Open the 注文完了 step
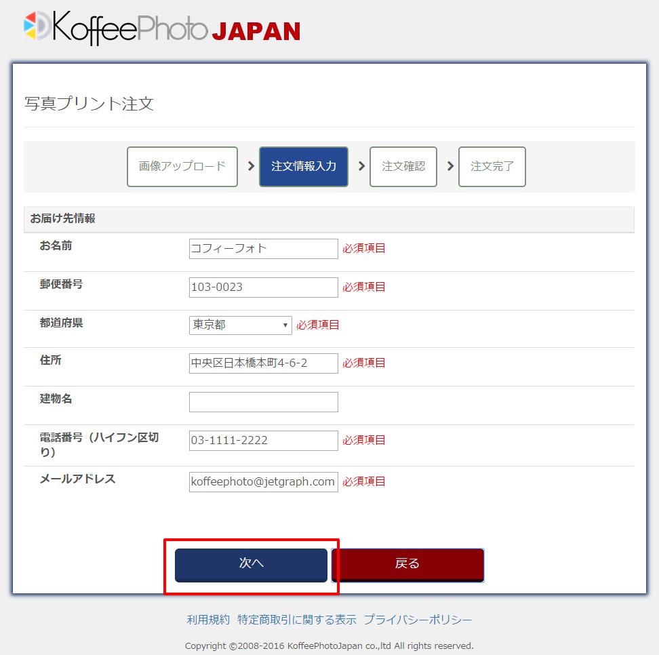659x655 pixels. tap(492, 167)
